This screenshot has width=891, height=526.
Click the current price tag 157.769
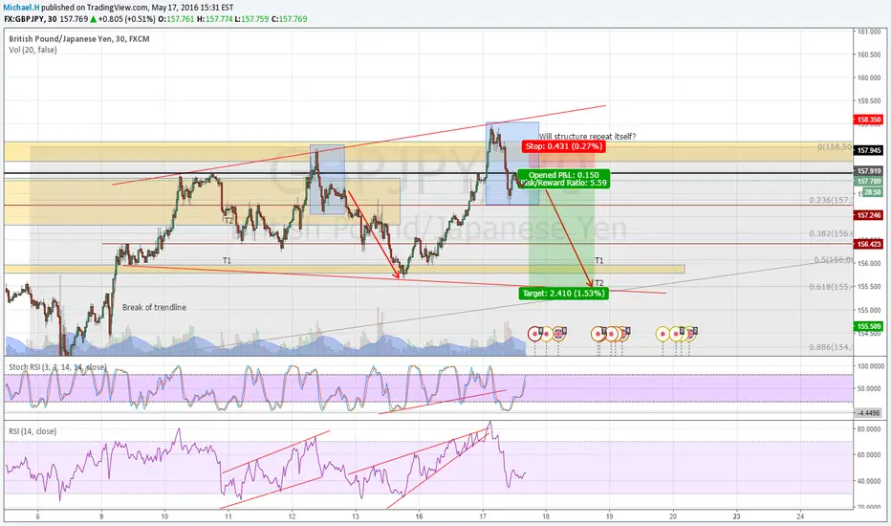(x=869, y=182)
